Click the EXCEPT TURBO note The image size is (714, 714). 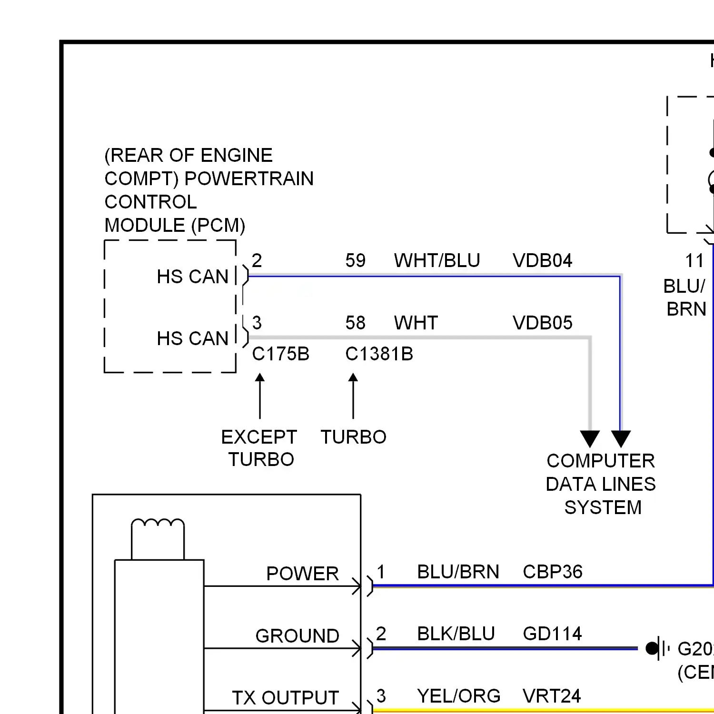(259, 448)
